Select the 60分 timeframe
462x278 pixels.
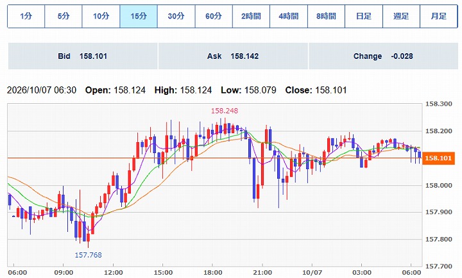point(214,16)
